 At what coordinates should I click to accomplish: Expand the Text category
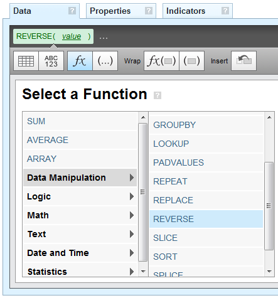80,234
